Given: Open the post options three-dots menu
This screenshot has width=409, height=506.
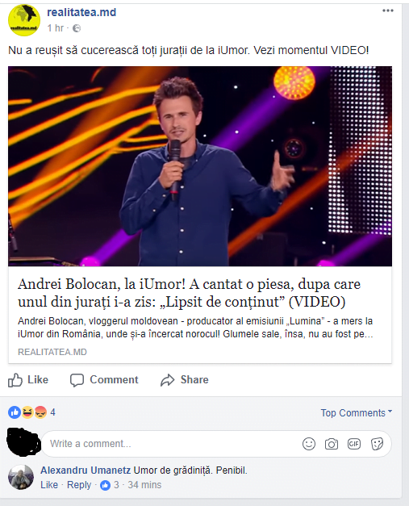Looking at the screenshot, I should point(388,10).
